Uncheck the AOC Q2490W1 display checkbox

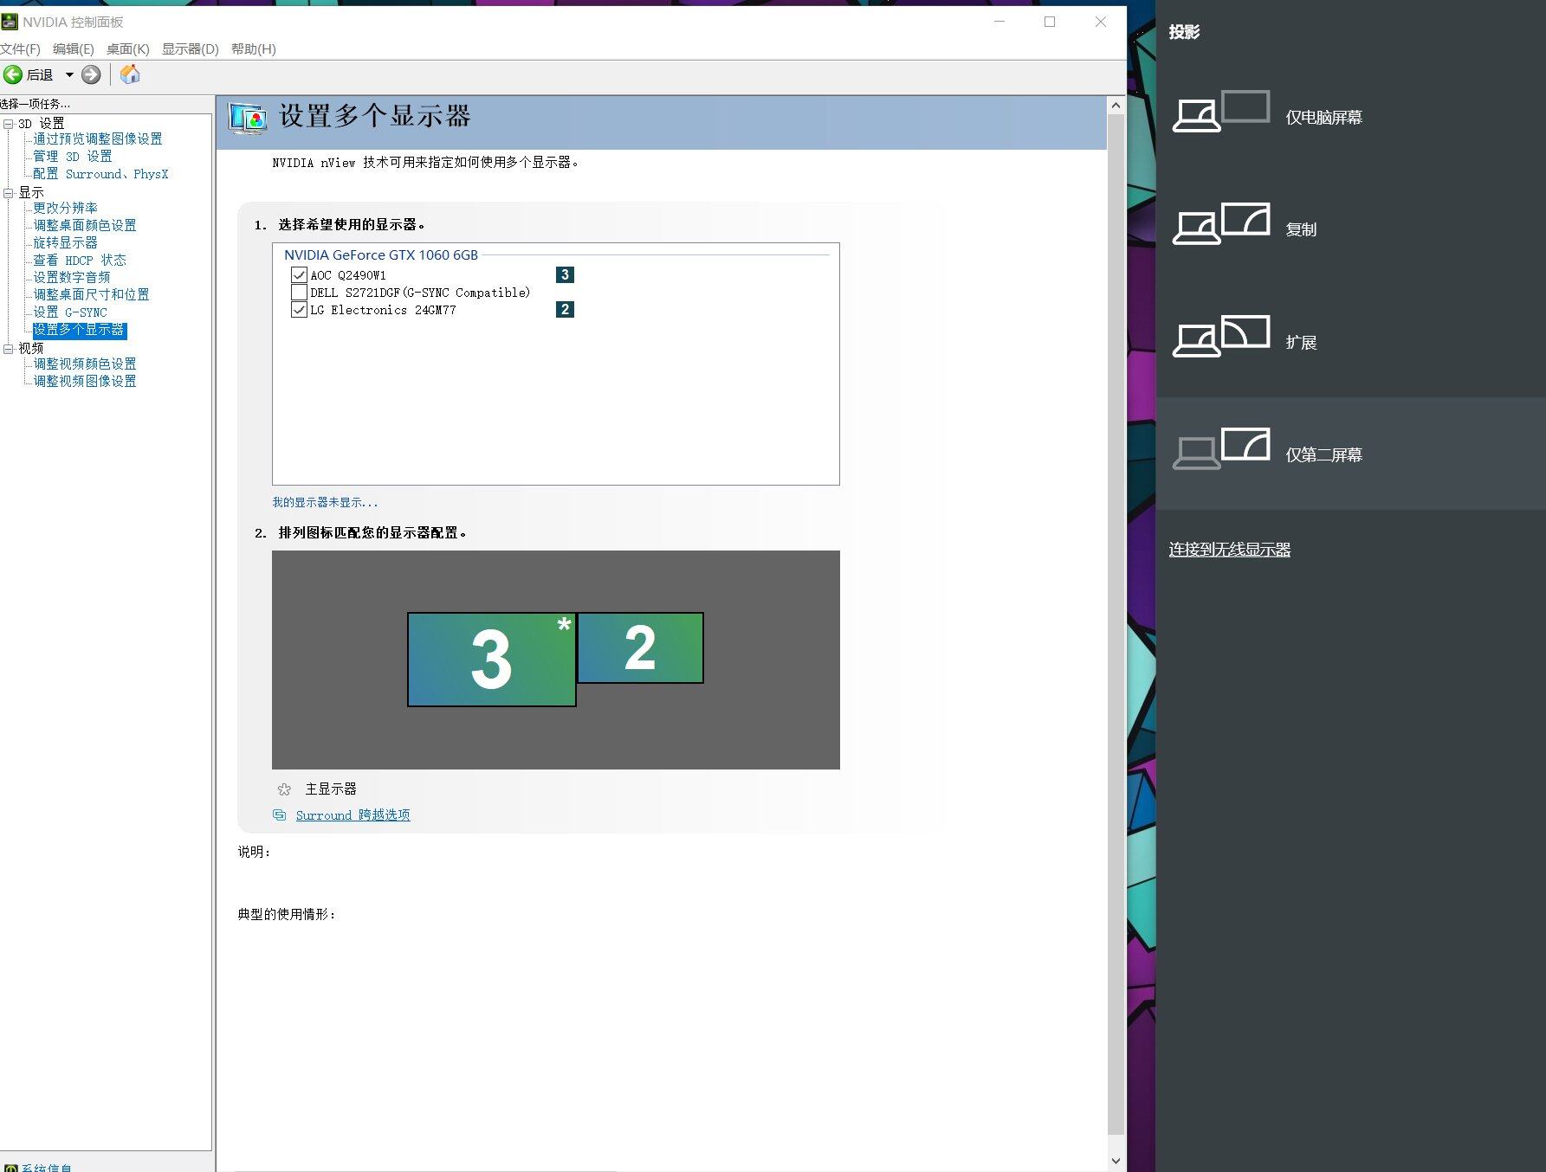[x=300, y=275]
